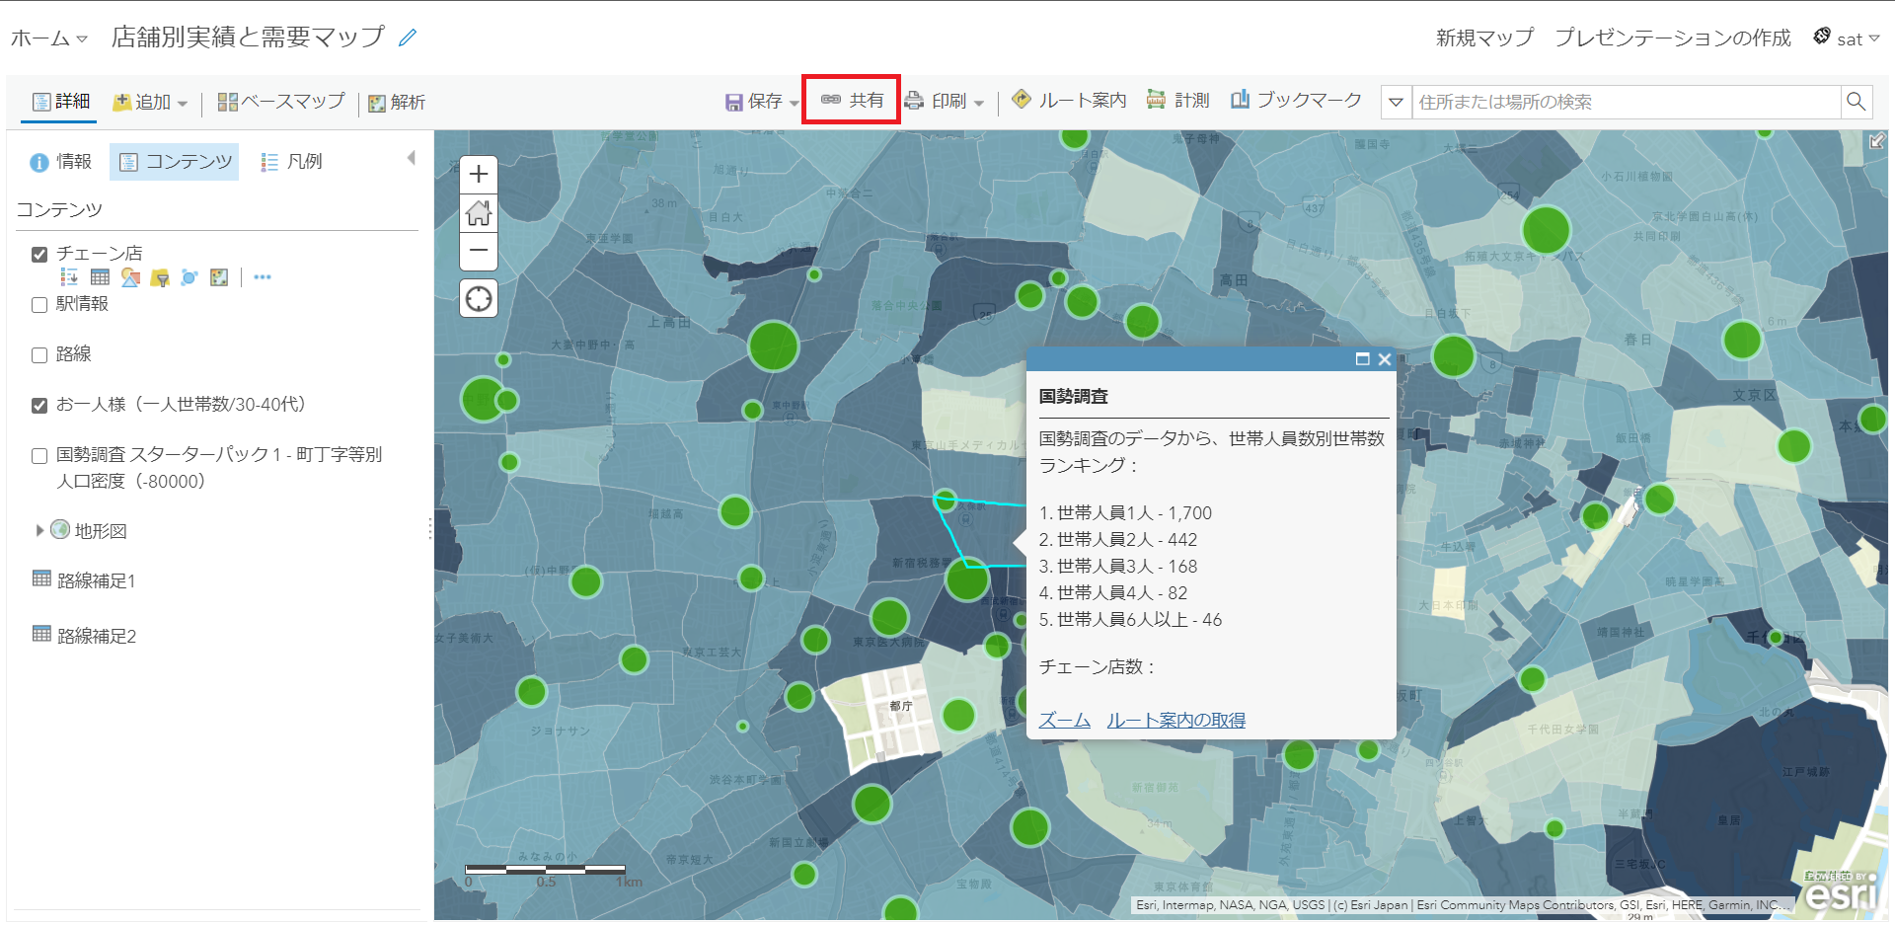Viewport: 1895px width, 925px height.
Task: Click the Esri logo on map
Action: point(1841,892)
